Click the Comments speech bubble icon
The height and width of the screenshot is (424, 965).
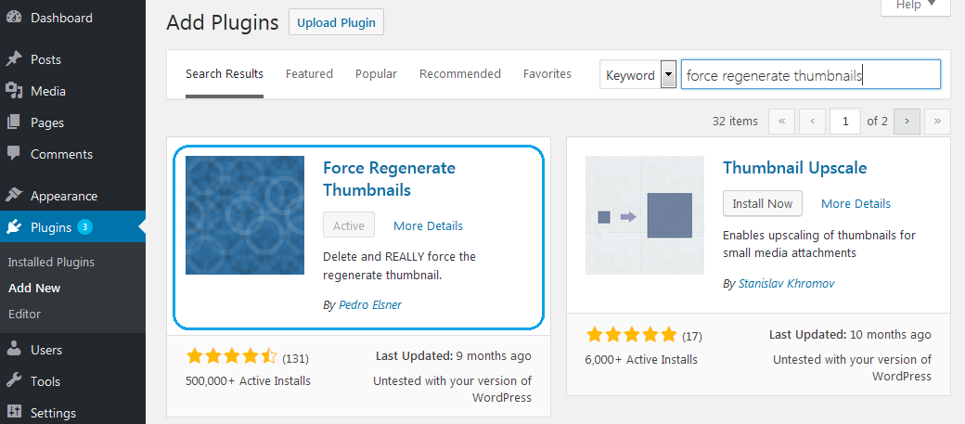[14, 154]
